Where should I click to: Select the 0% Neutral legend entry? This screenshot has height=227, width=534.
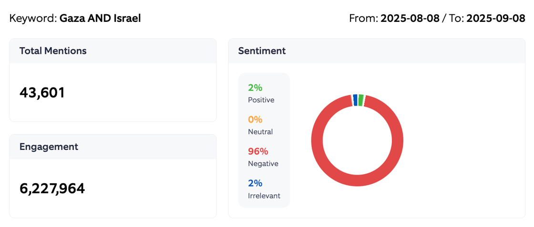pos(260,125)
